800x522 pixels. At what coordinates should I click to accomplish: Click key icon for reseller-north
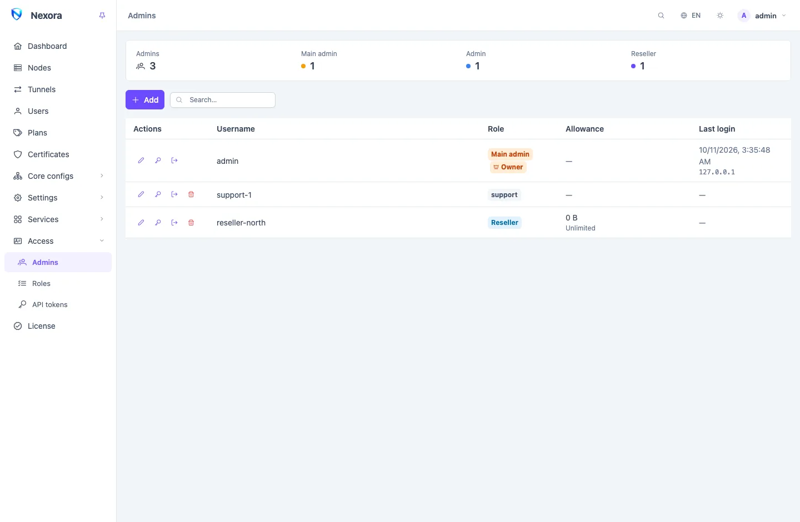point(158,223)
